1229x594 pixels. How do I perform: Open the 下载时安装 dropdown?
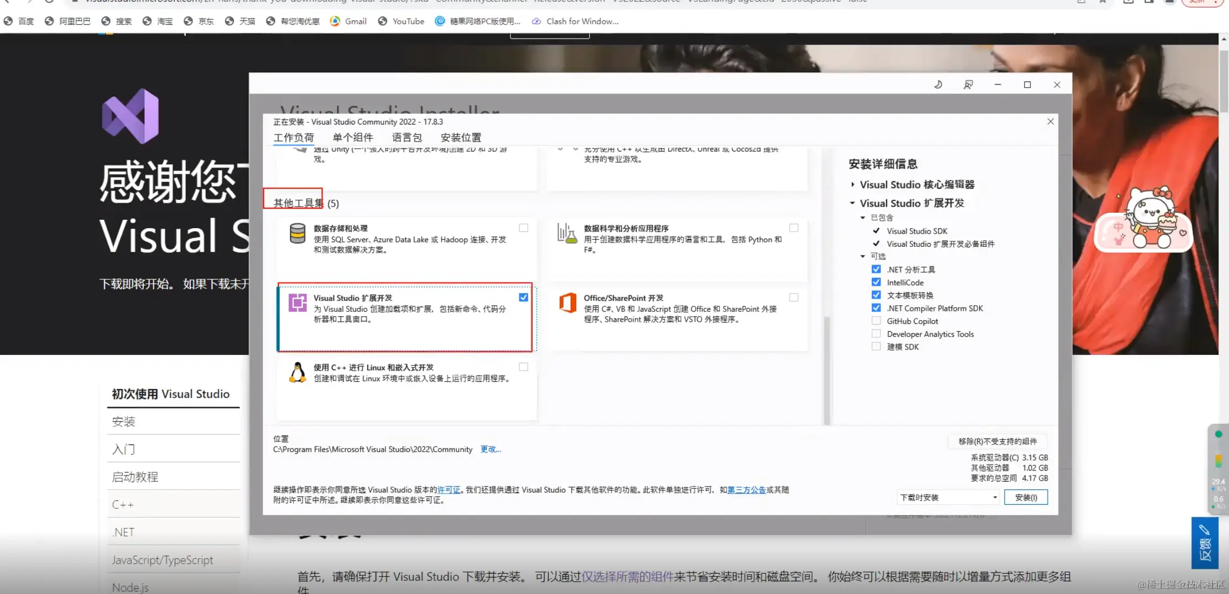[x=948, y=497]
